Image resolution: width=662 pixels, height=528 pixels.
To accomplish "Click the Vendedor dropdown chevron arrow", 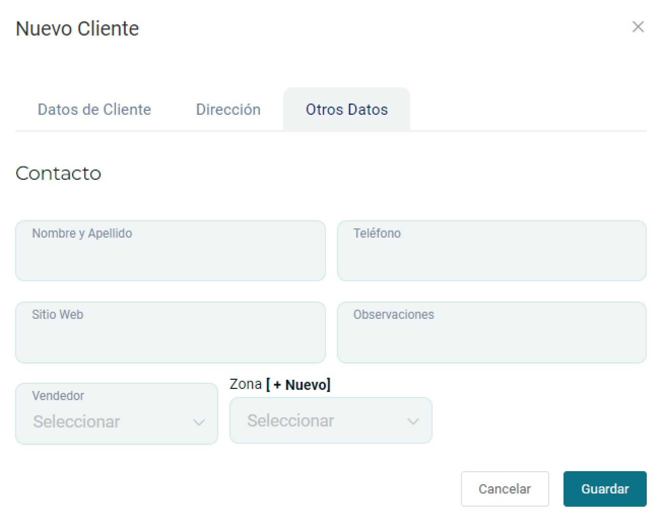I will [x=199, y=422].
